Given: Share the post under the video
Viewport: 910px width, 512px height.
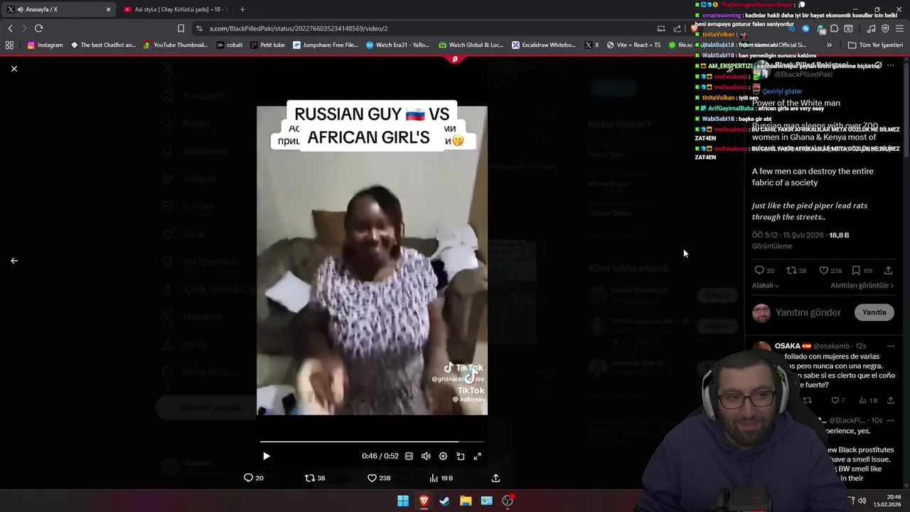Looking at the screenshot, I should pos(496,478).
